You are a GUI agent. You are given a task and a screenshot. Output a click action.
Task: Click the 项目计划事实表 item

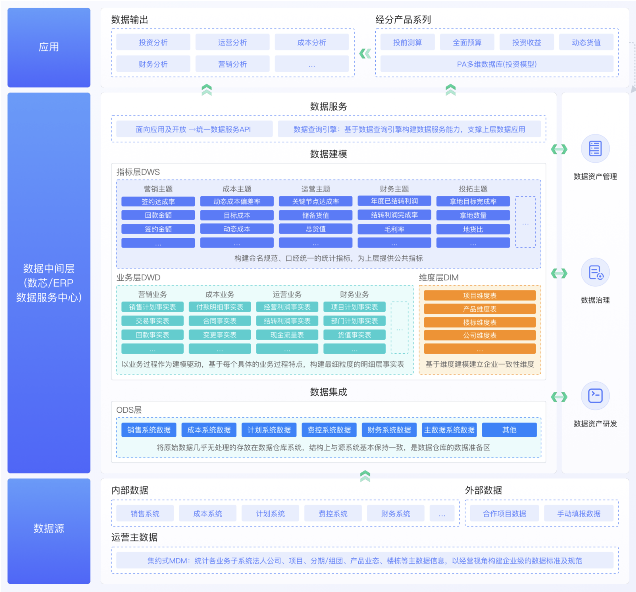click(x=354, y=307)
